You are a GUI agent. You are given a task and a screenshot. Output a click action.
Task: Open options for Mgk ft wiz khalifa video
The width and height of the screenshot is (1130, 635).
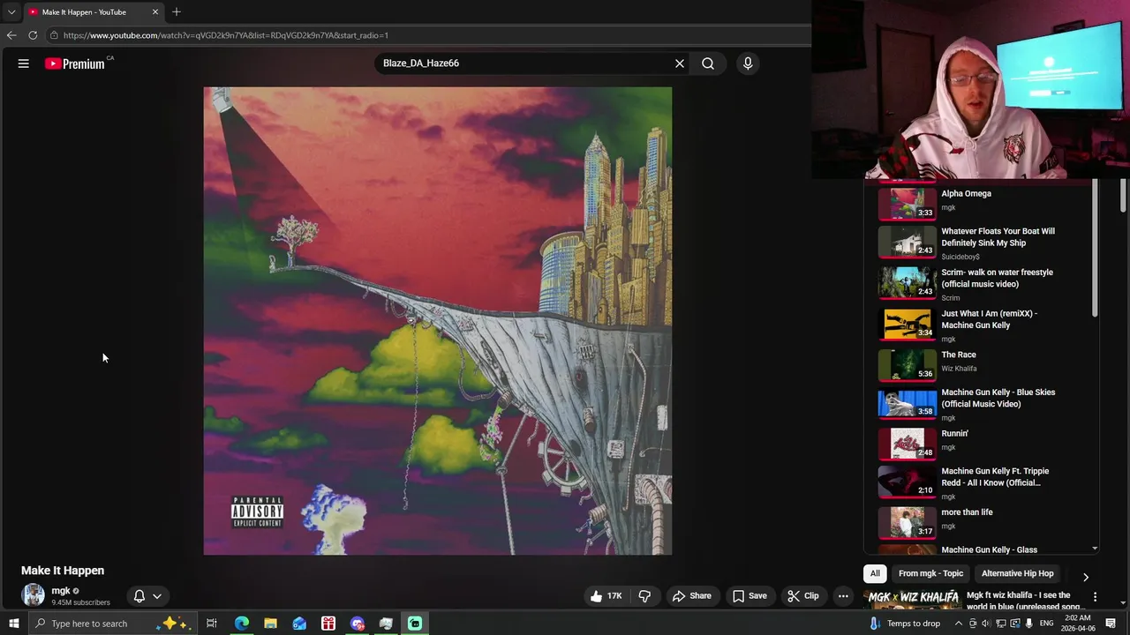click(1095, 597)
